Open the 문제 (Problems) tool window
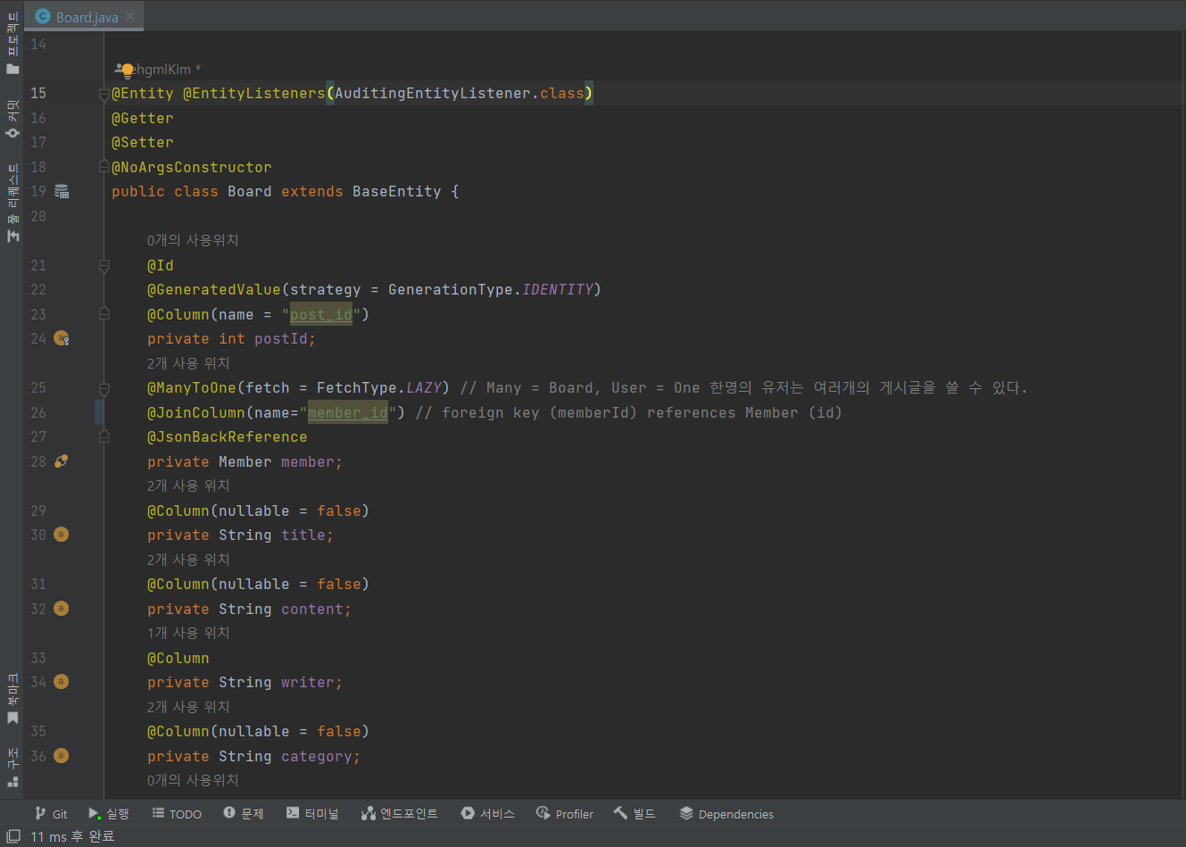Viewport: 1186px width, 847px height. [x=244, y=814]
